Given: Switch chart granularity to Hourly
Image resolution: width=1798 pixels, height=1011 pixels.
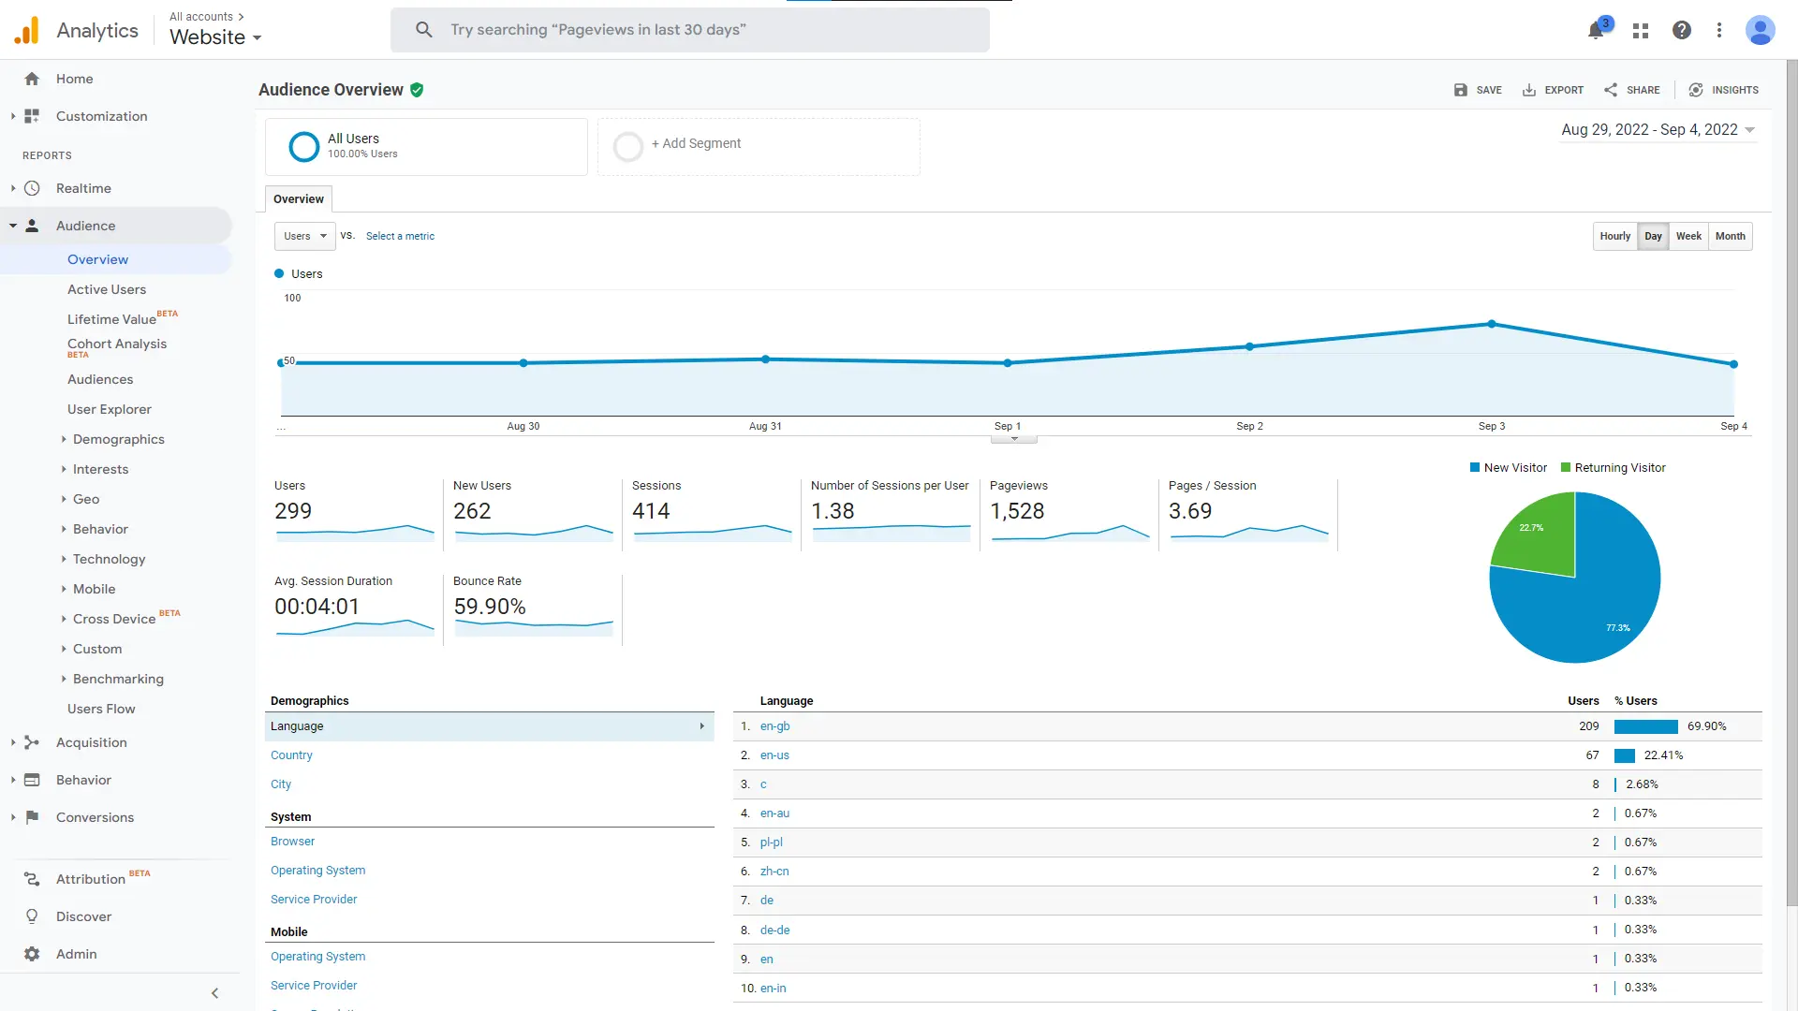Looking at the screenshot, I should [1614, 236].
